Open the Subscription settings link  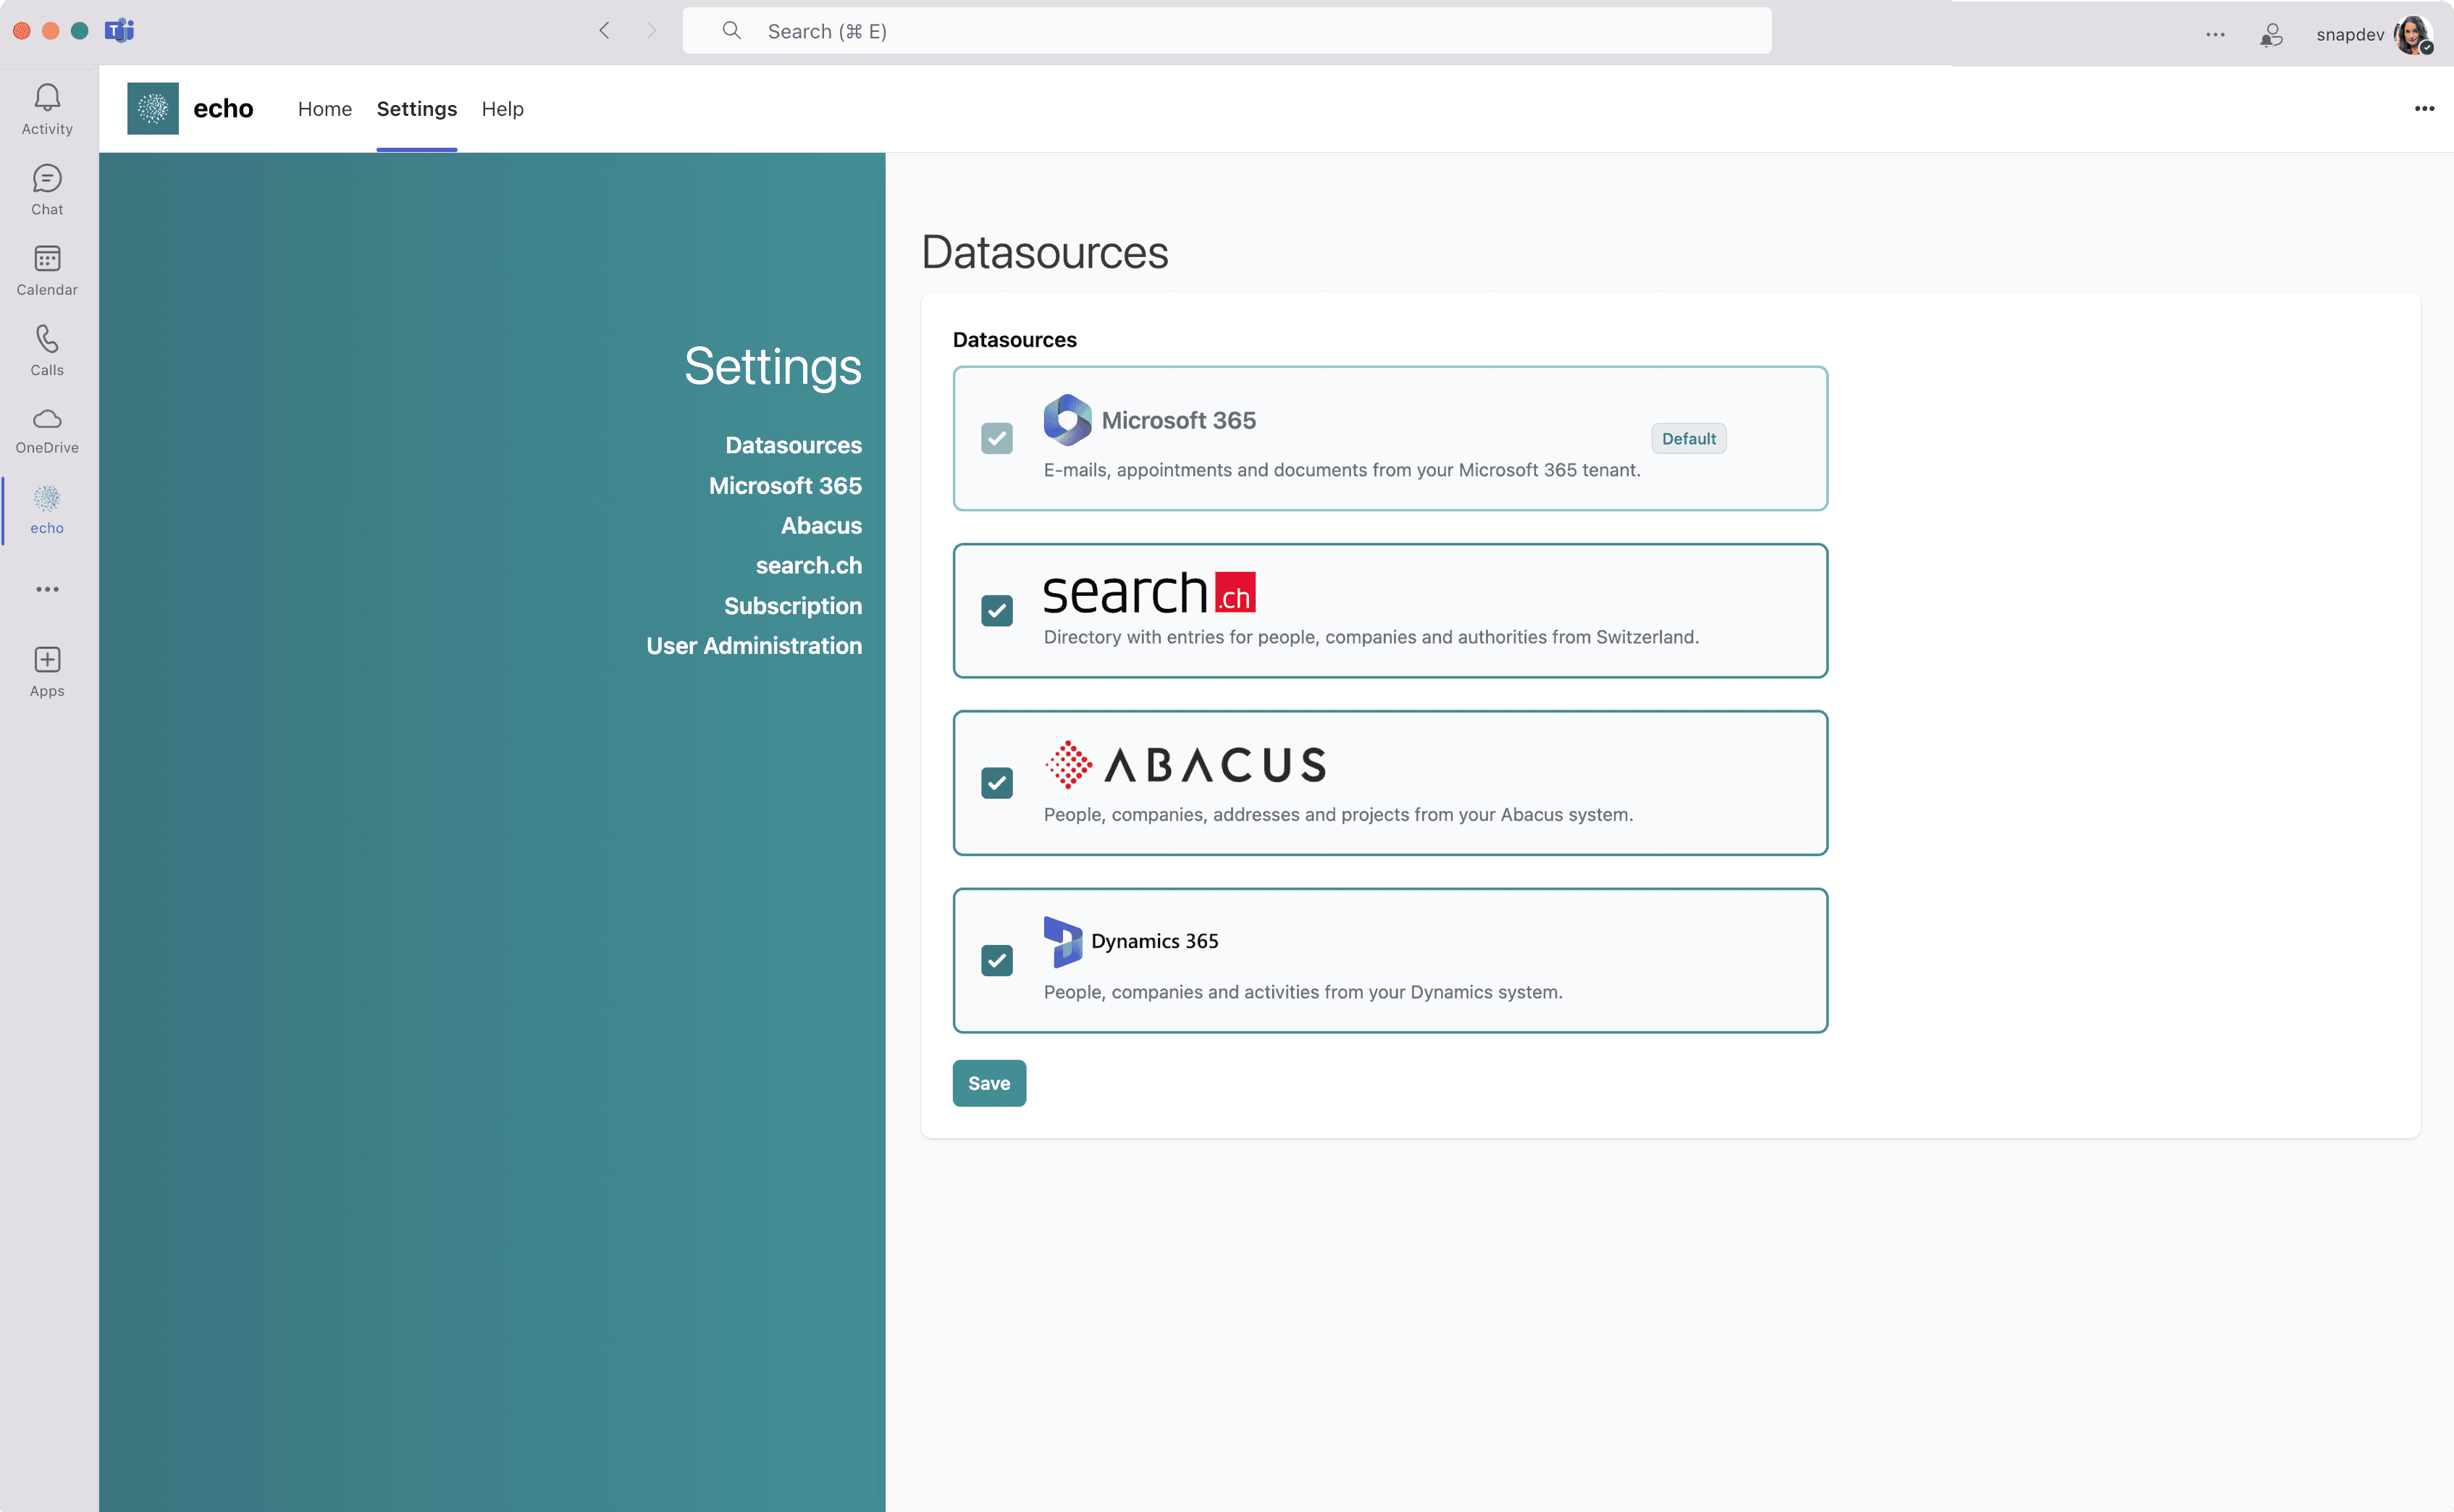click(x=792, y=605)
